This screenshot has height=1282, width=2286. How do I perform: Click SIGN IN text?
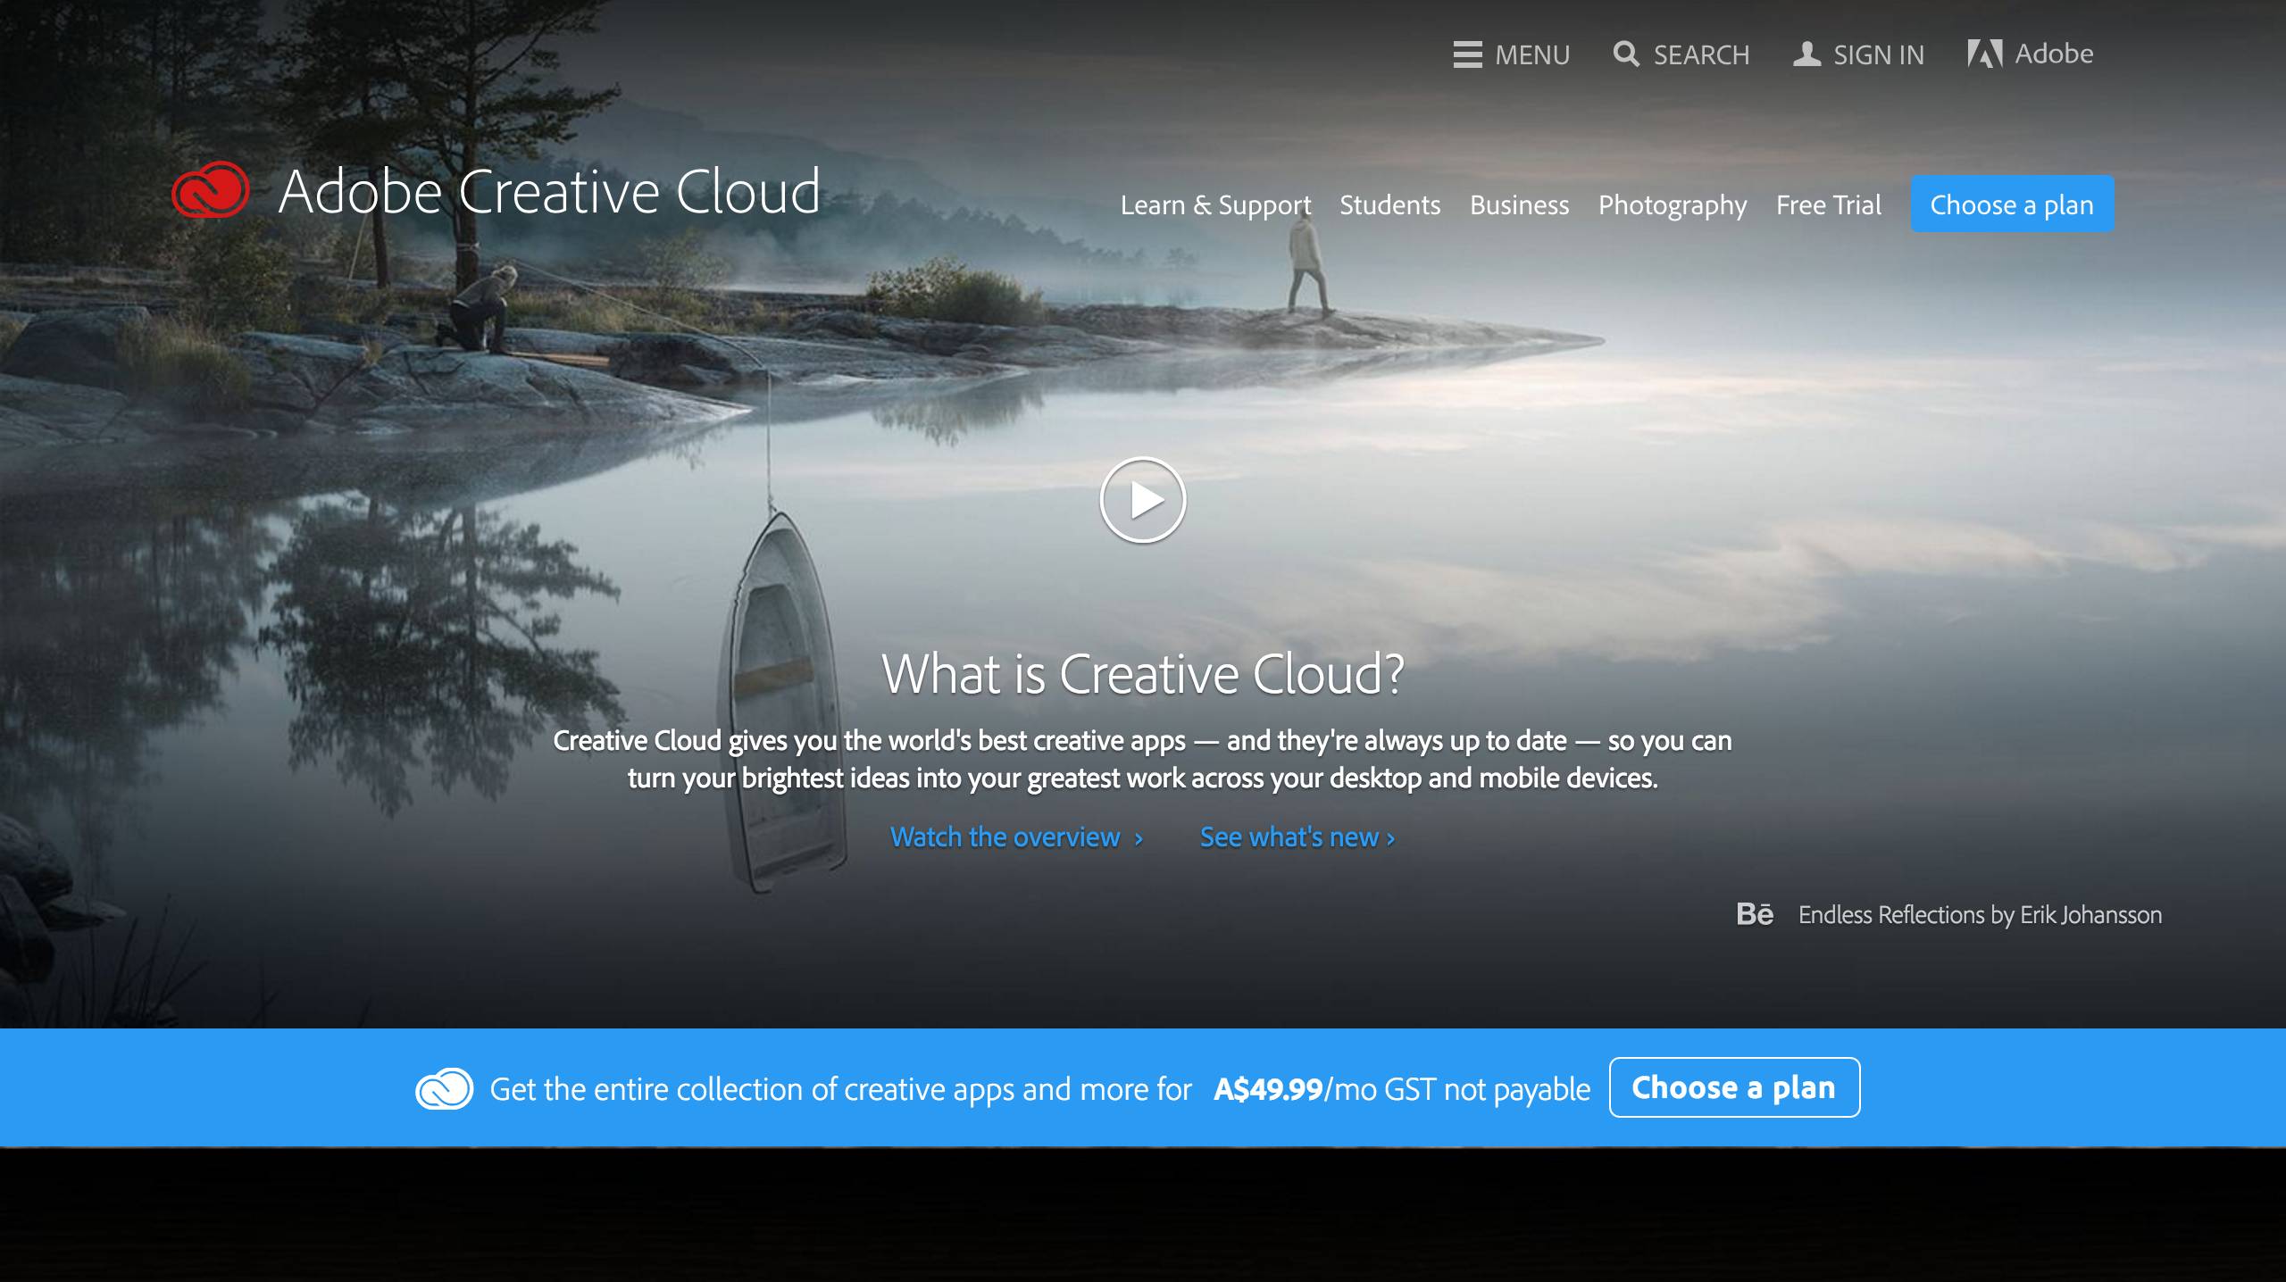(x=1879, y=55)
